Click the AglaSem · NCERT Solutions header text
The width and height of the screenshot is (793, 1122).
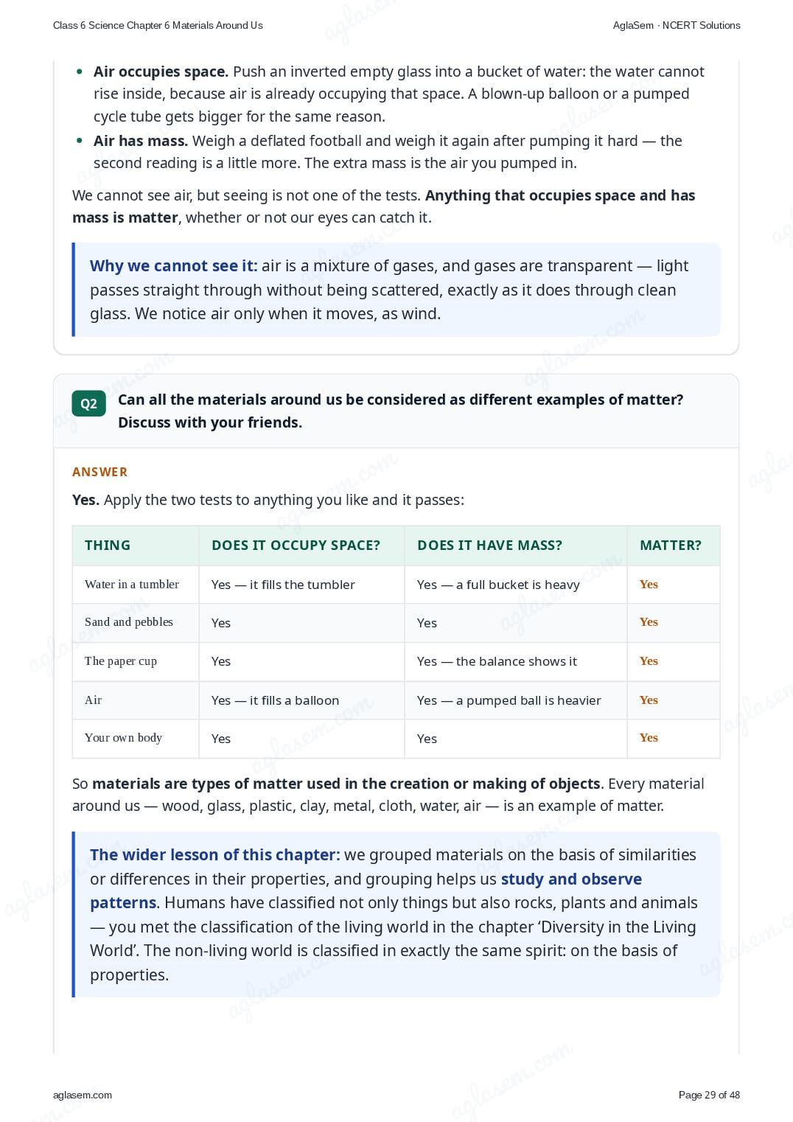tap(677, 25)
